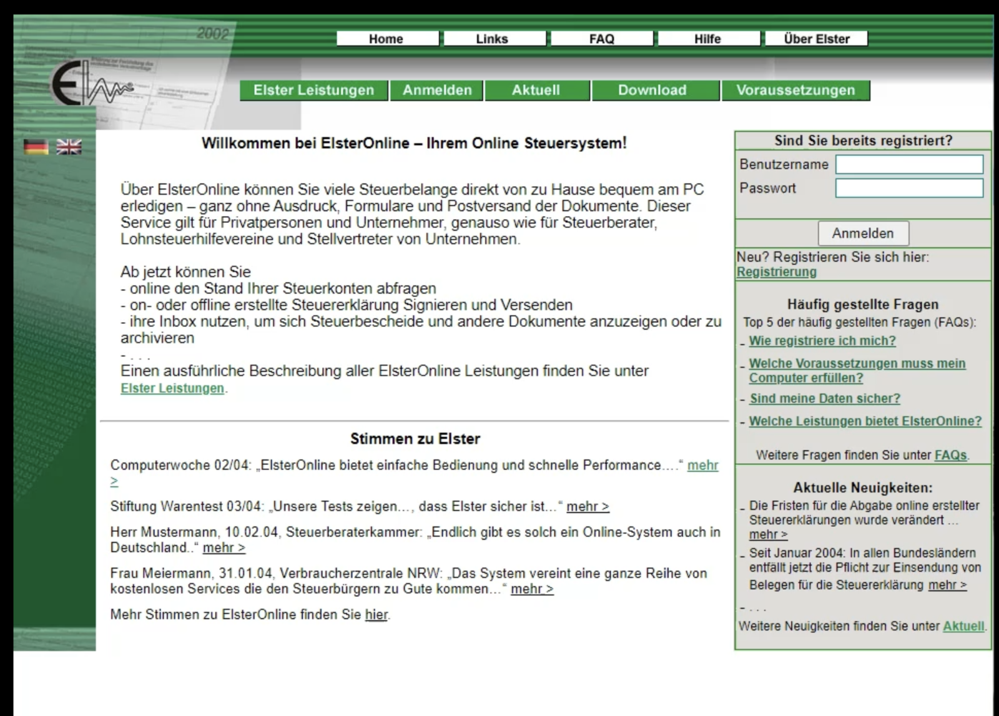
Task: Click the grey Anmelden login button
Action: pyautogui.click(x=863, y=233)
